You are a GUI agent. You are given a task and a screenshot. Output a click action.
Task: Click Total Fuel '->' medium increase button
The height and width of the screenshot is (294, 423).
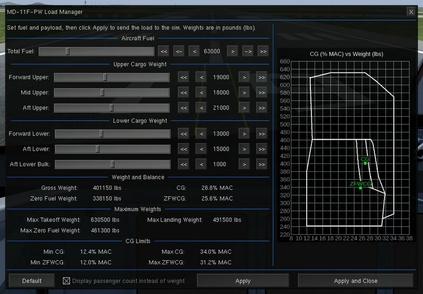pos(248,51)
